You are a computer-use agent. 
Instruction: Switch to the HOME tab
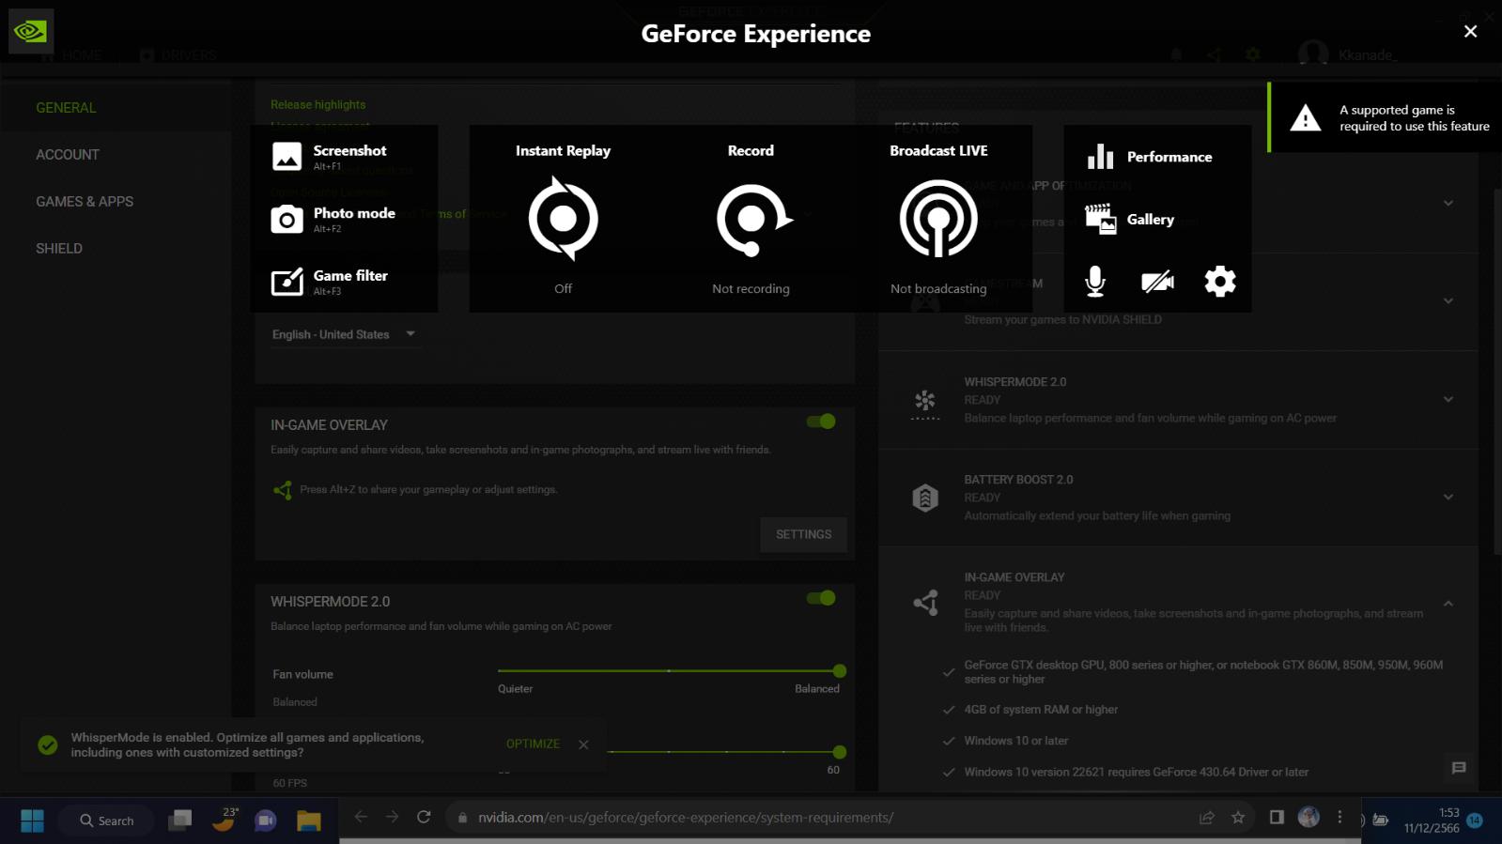click(71, 55)
